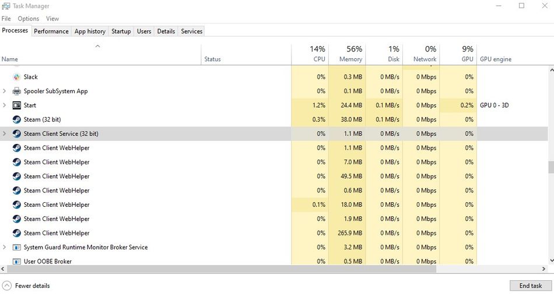Sort by the Status column header
Viewport: 554px width, 296px height.
coord(246,55)
